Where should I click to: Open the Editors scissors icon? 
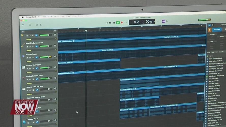tap(41, 25)
